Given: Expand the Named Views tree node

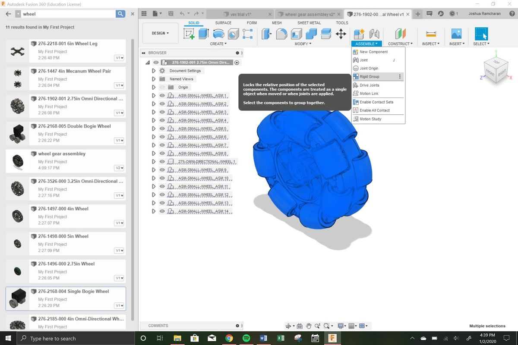Looking at the screenshot, I should (154, 79).
